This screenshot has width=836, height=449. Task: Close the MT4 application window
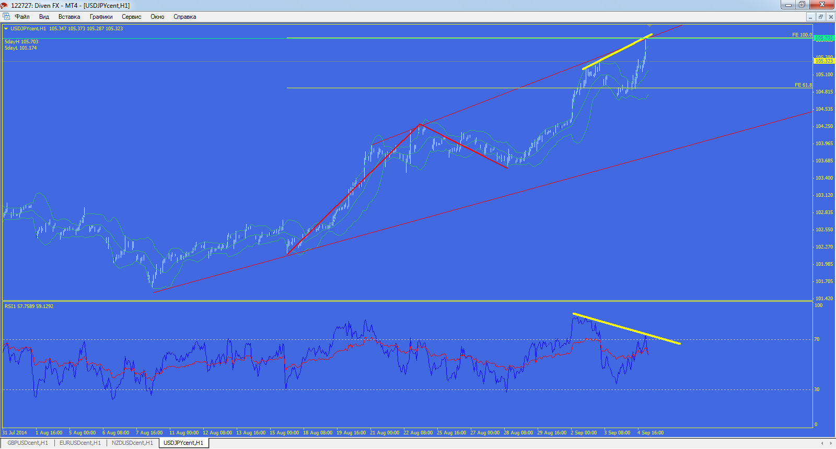pyautogui.click(x=822, y=5)
